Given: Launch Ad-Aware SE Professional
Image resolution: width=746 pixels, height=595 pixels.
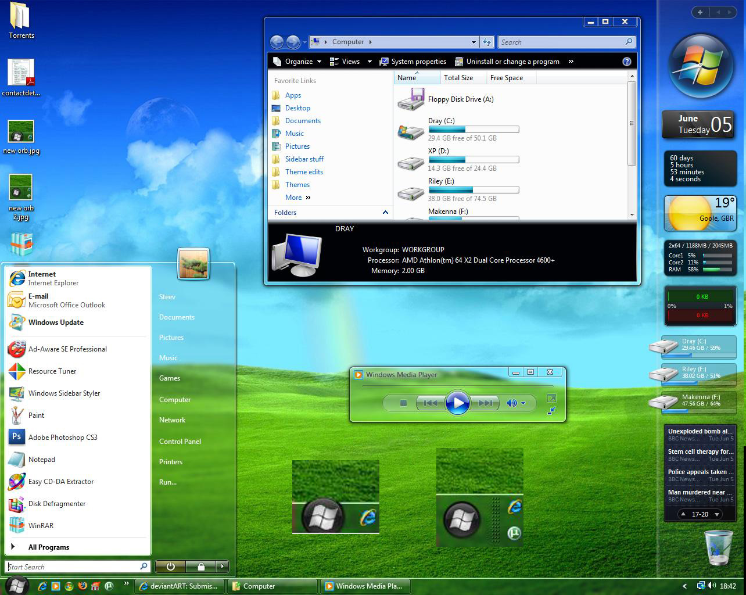Looking at the screenshot, I should [78, 349].
